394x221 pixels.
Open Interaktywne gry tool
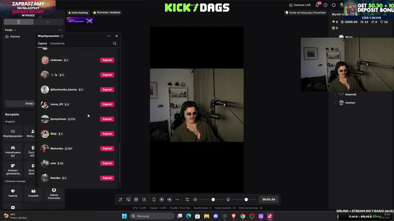pos(13,152)
